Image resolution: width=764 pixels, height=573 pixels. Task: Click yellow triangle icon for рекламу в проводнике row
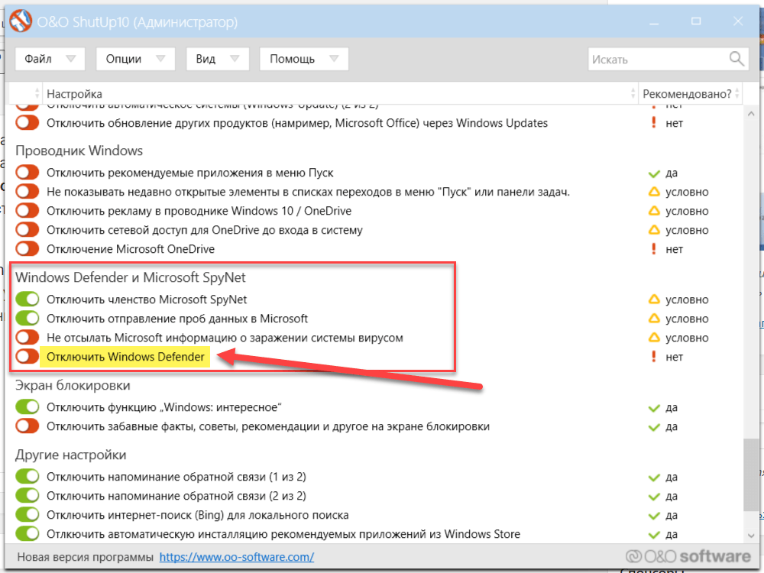tap(654, 211)
